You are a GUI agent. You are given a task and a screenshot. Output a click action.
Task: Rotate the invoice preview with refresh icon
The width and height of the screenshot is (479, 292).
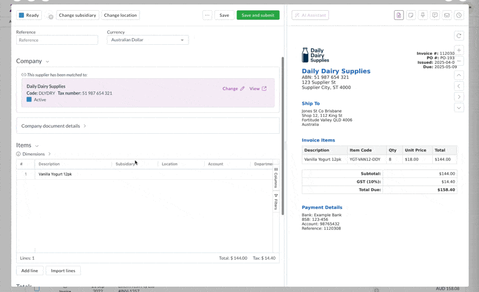[x=459, y=36]
